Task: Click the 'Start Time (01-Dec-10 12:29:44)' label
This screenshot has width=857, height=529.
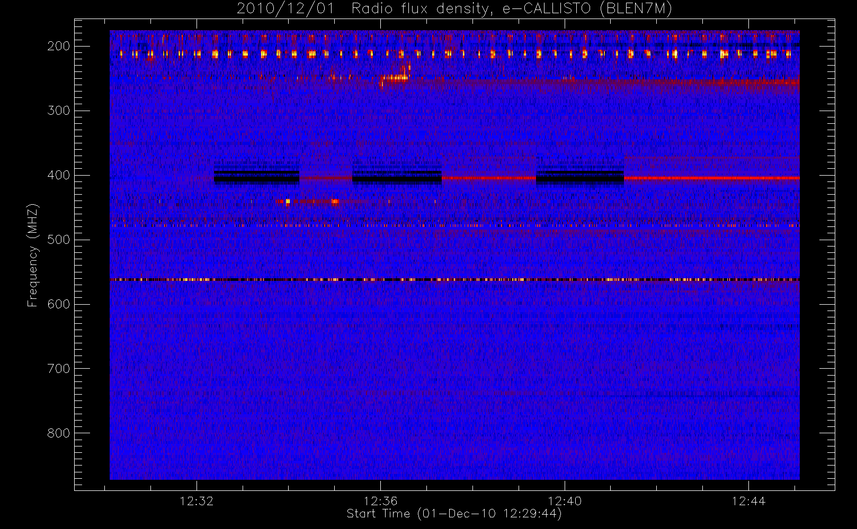Action: 454,514
